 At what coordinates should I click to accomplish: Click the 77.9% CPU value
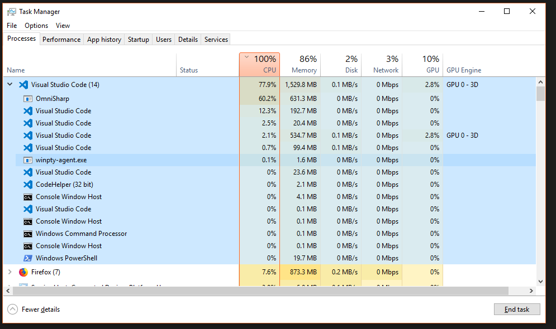pyautogui.click(x=267, y=85)
